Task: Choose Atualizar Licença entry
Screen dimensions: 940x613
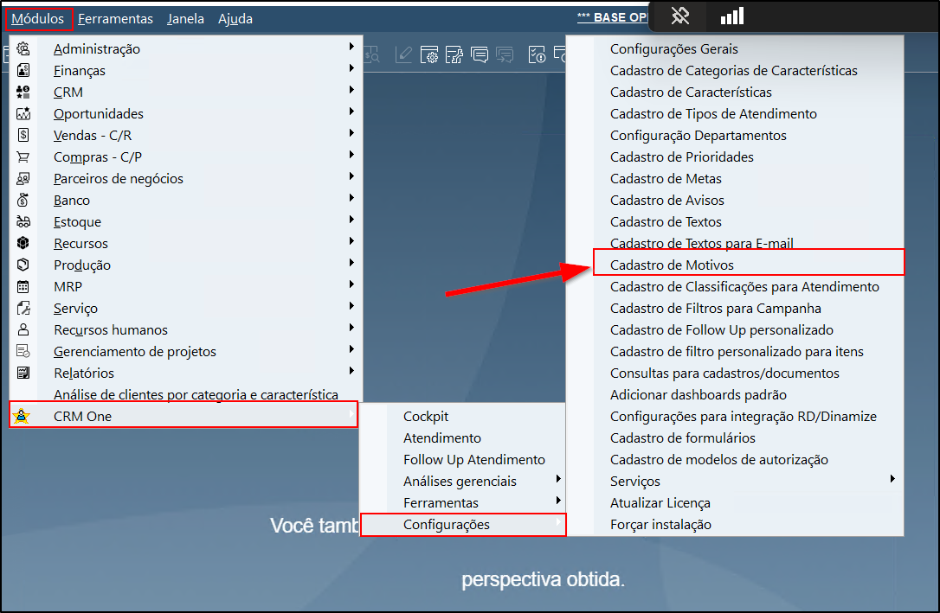Action: (x=660, y=503)
